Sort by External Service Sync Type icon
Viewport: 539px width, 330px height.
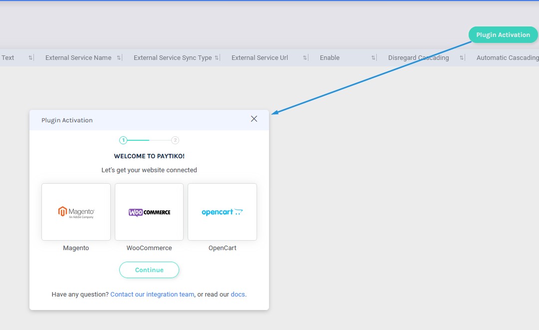(217, 58)
